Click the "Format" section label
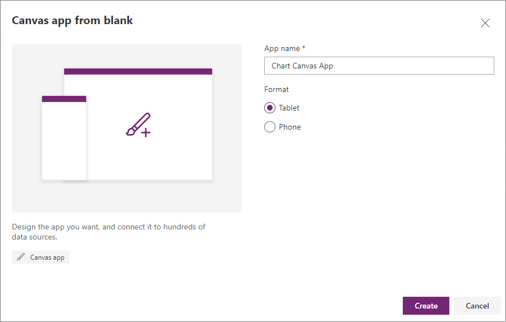506x322 pixels. point(277,89)
